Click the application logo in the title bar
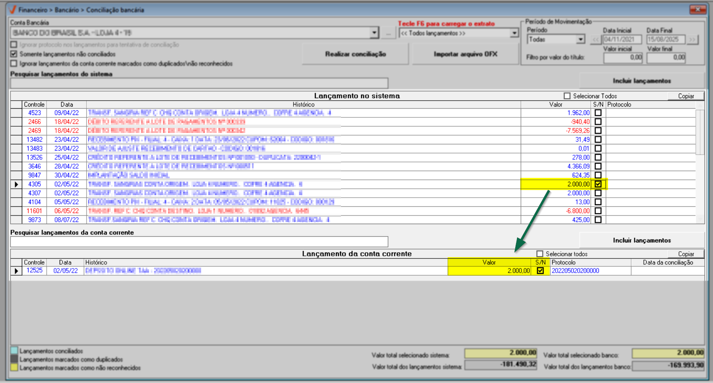The width and height of the screenshot is (713, 383). click(13, 10)
